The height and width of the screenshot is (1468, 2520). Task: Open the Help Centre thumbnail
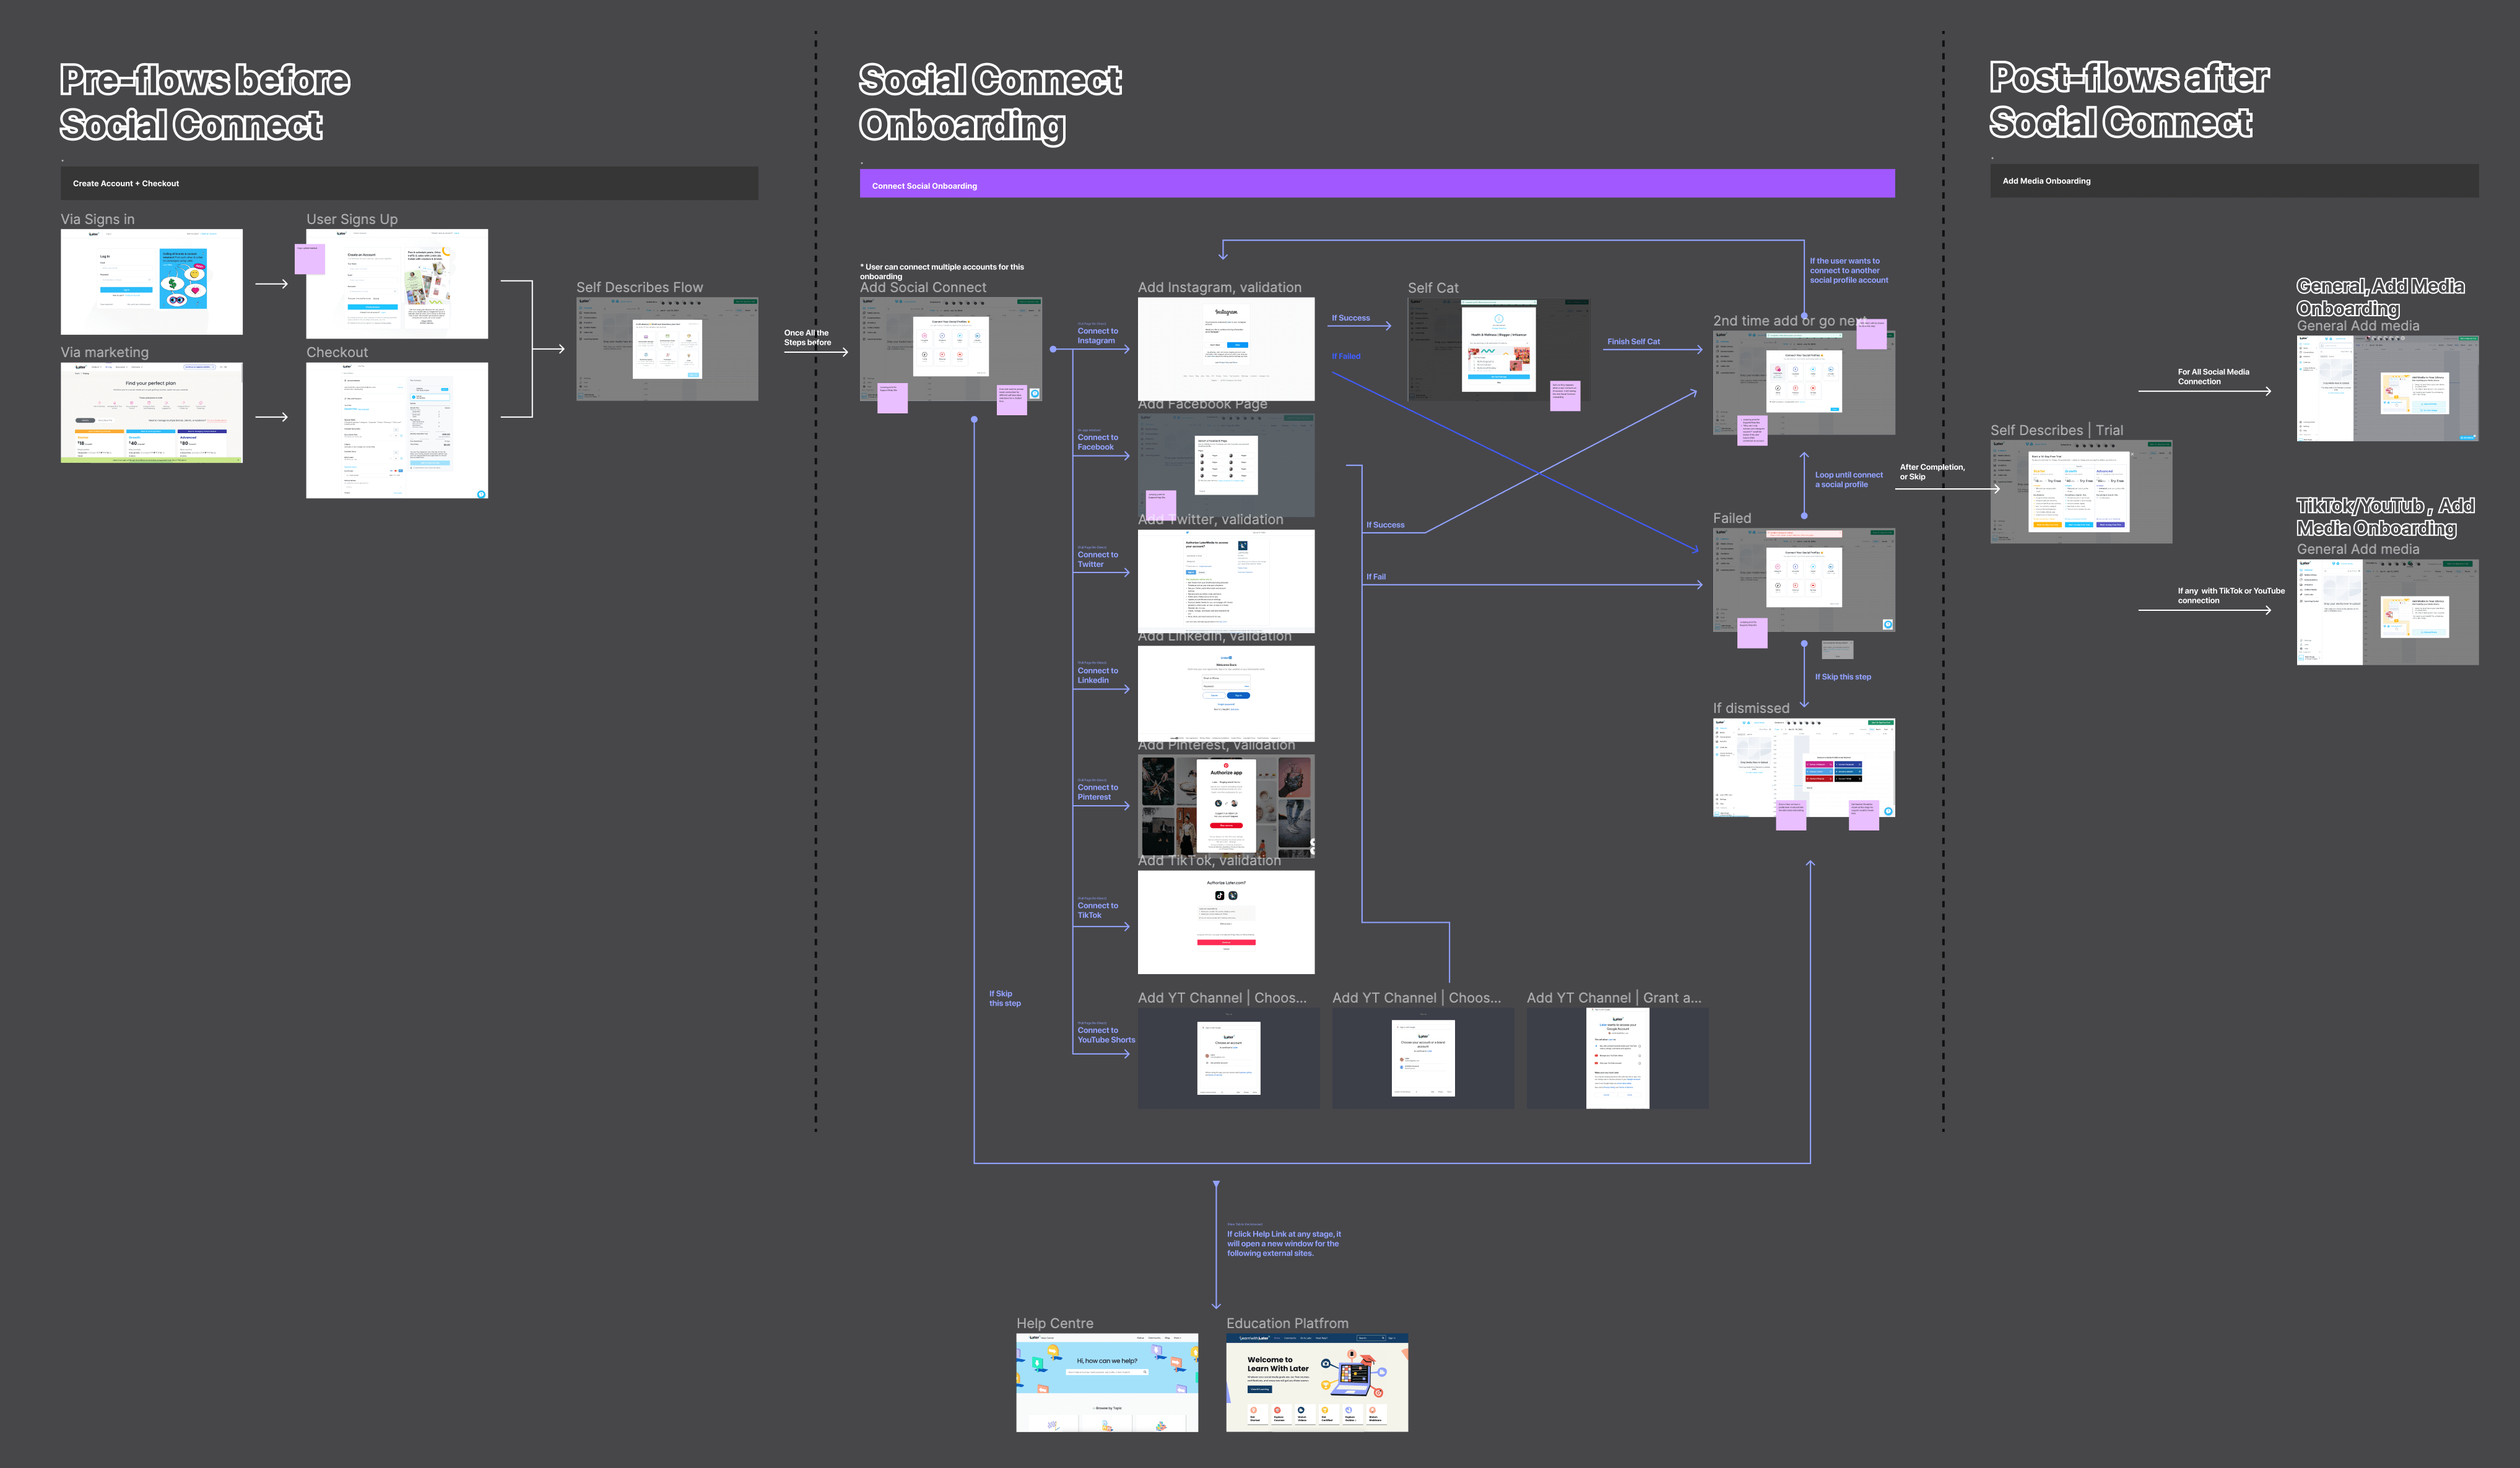click(x=1107, y=1383)
